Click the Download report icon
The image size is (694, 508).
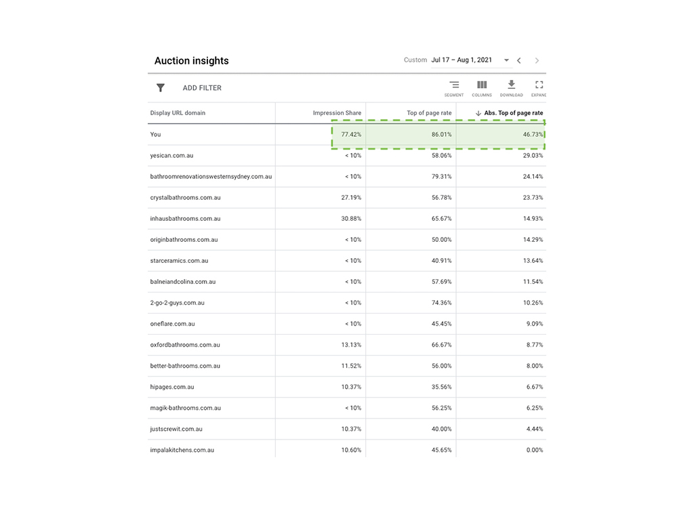click(511, 85)
